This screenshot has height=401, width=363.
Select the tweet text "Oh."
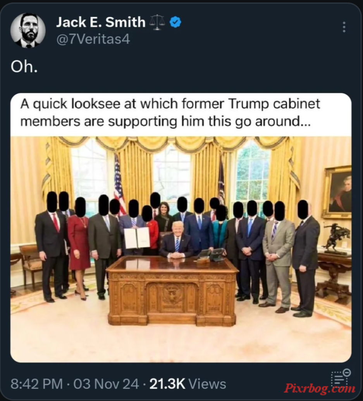[24, 67]
